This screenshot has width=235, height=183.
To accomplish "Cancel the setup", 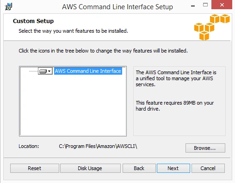I will click(208, 168).
